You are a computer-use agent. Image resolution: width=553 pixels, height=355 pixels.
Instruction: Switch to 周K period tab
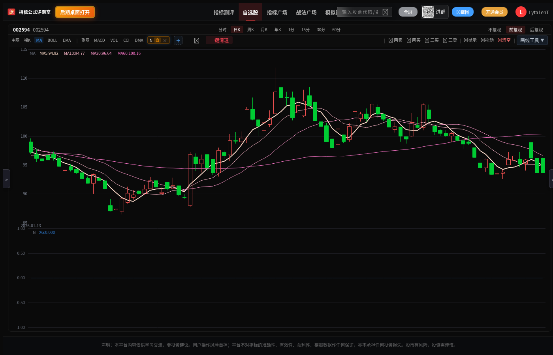coord(250,30)
